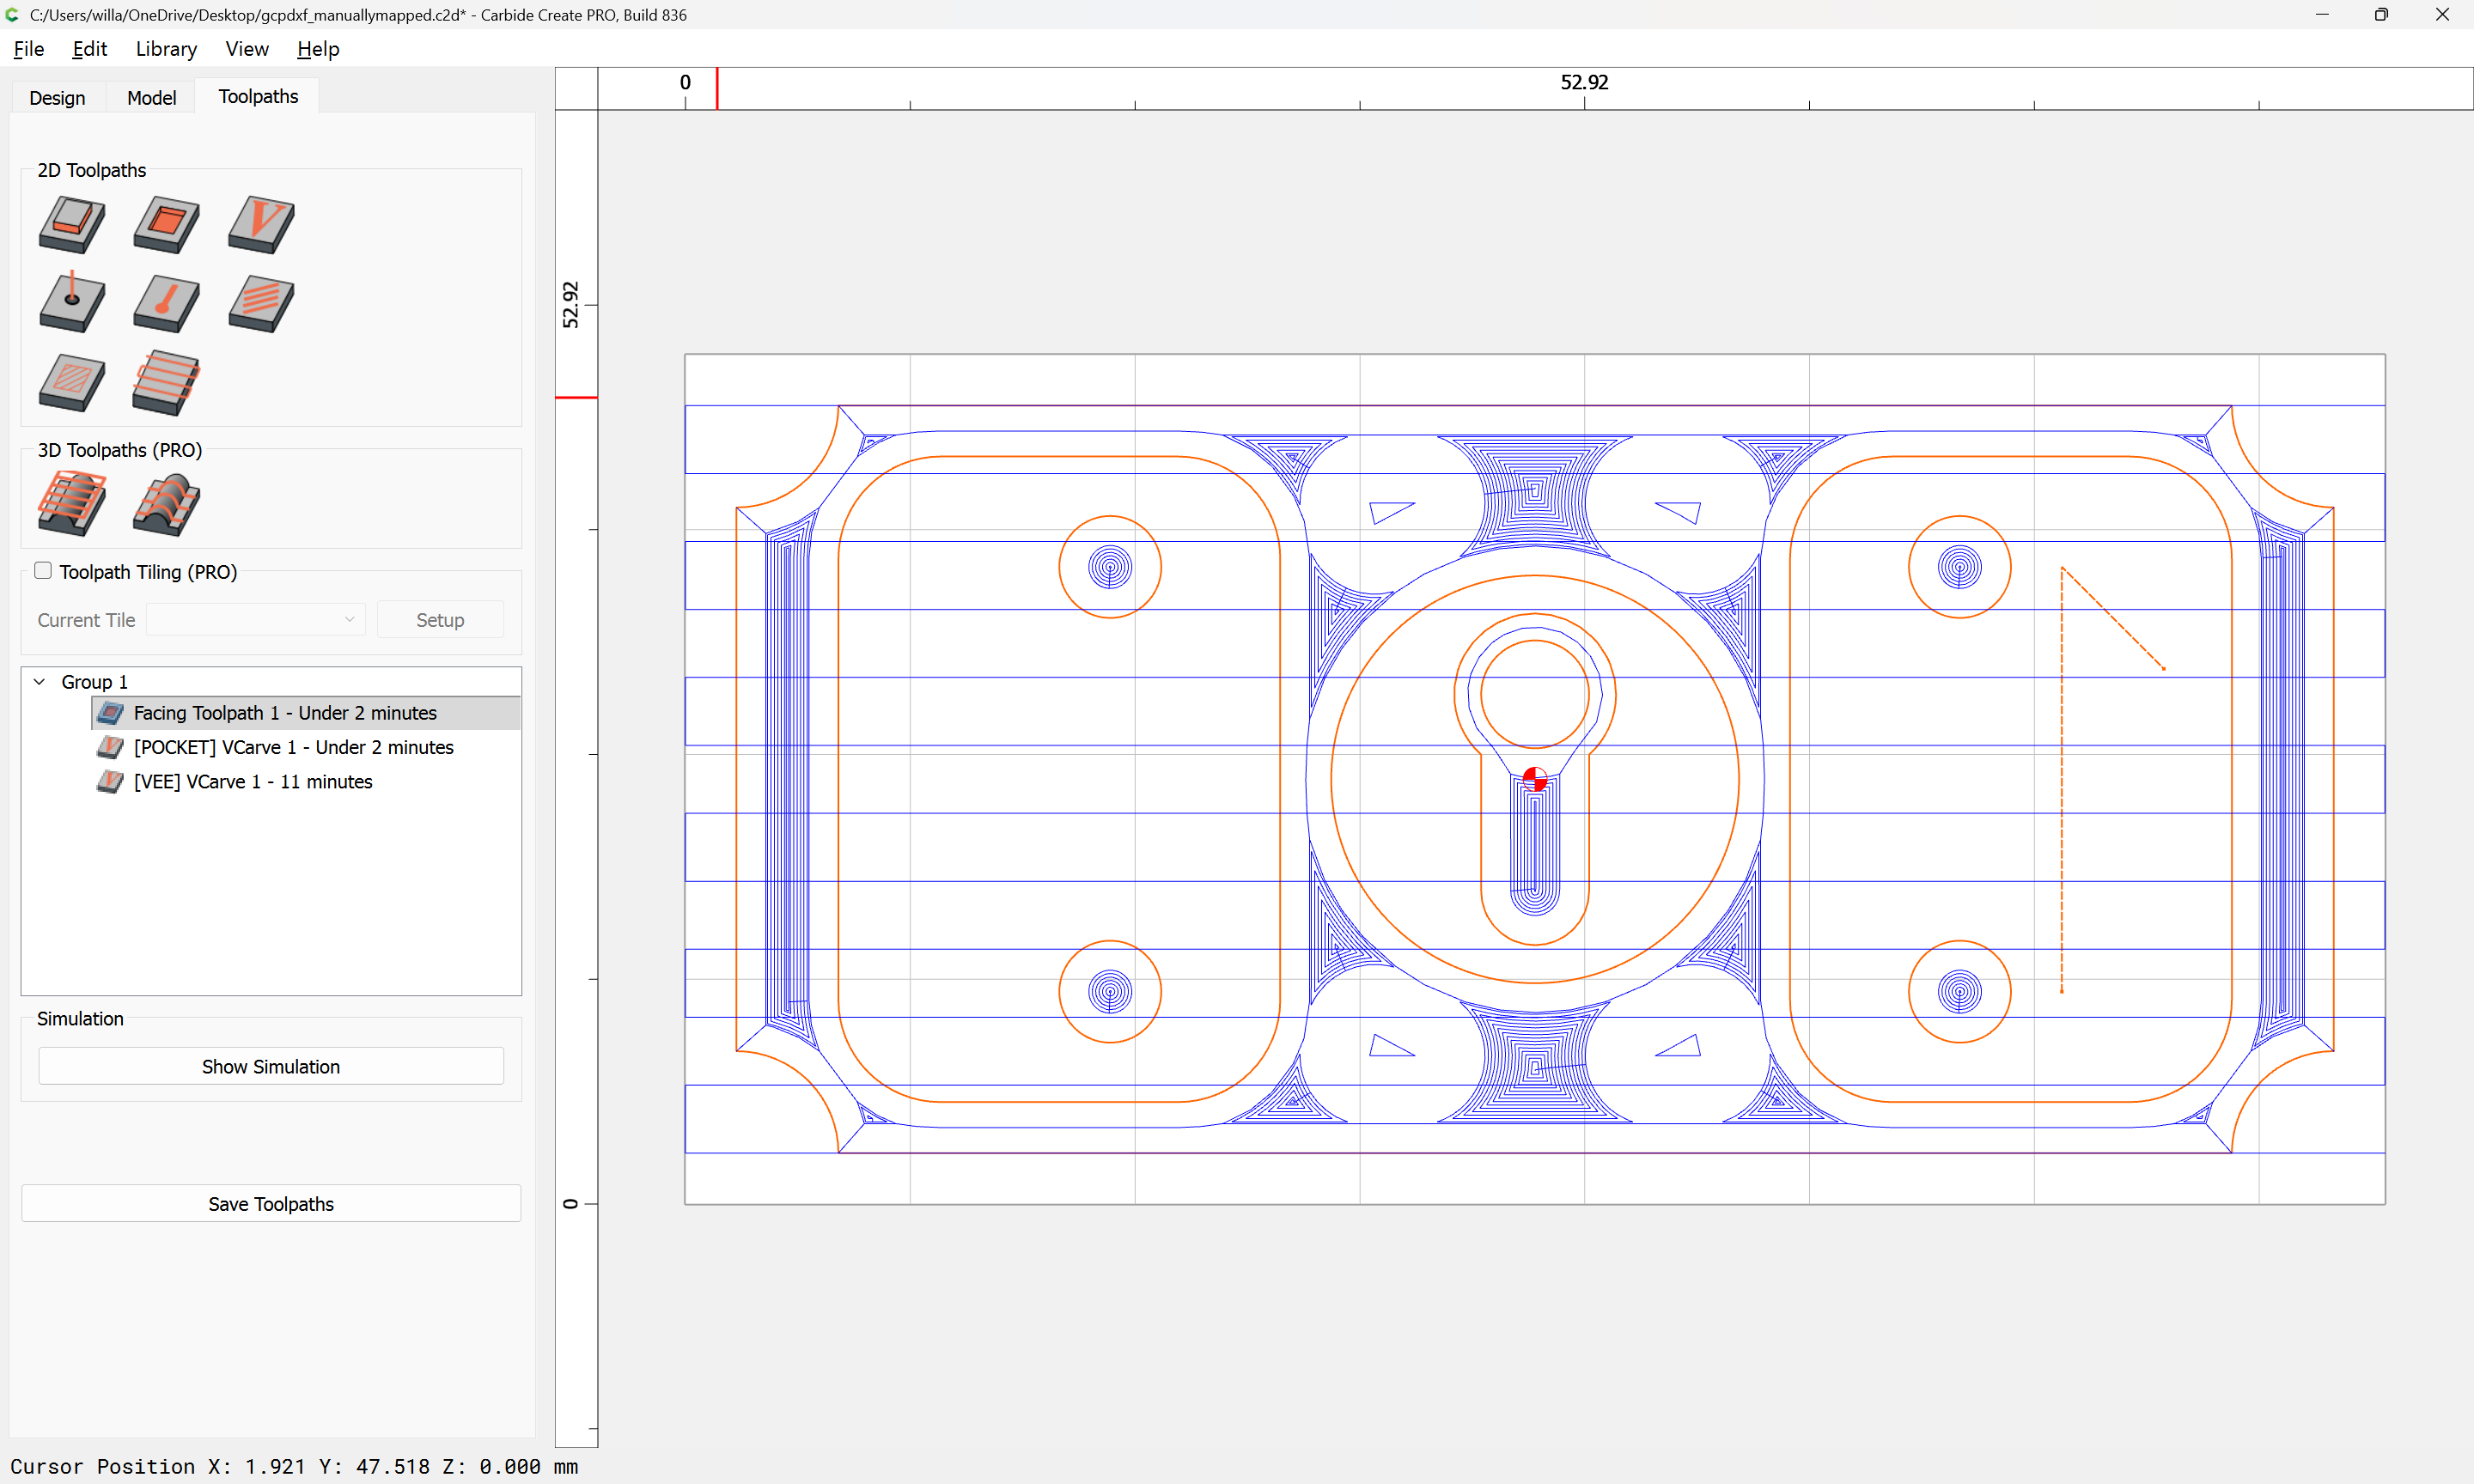Select the Pocket toolpath icon
Viewport: 2474px width, 1484px height.
pyautogui.click(x=166, y=224)
